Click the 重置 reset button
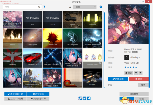The height and width of the screenshot is (105, 153). [x=143, y=85]
